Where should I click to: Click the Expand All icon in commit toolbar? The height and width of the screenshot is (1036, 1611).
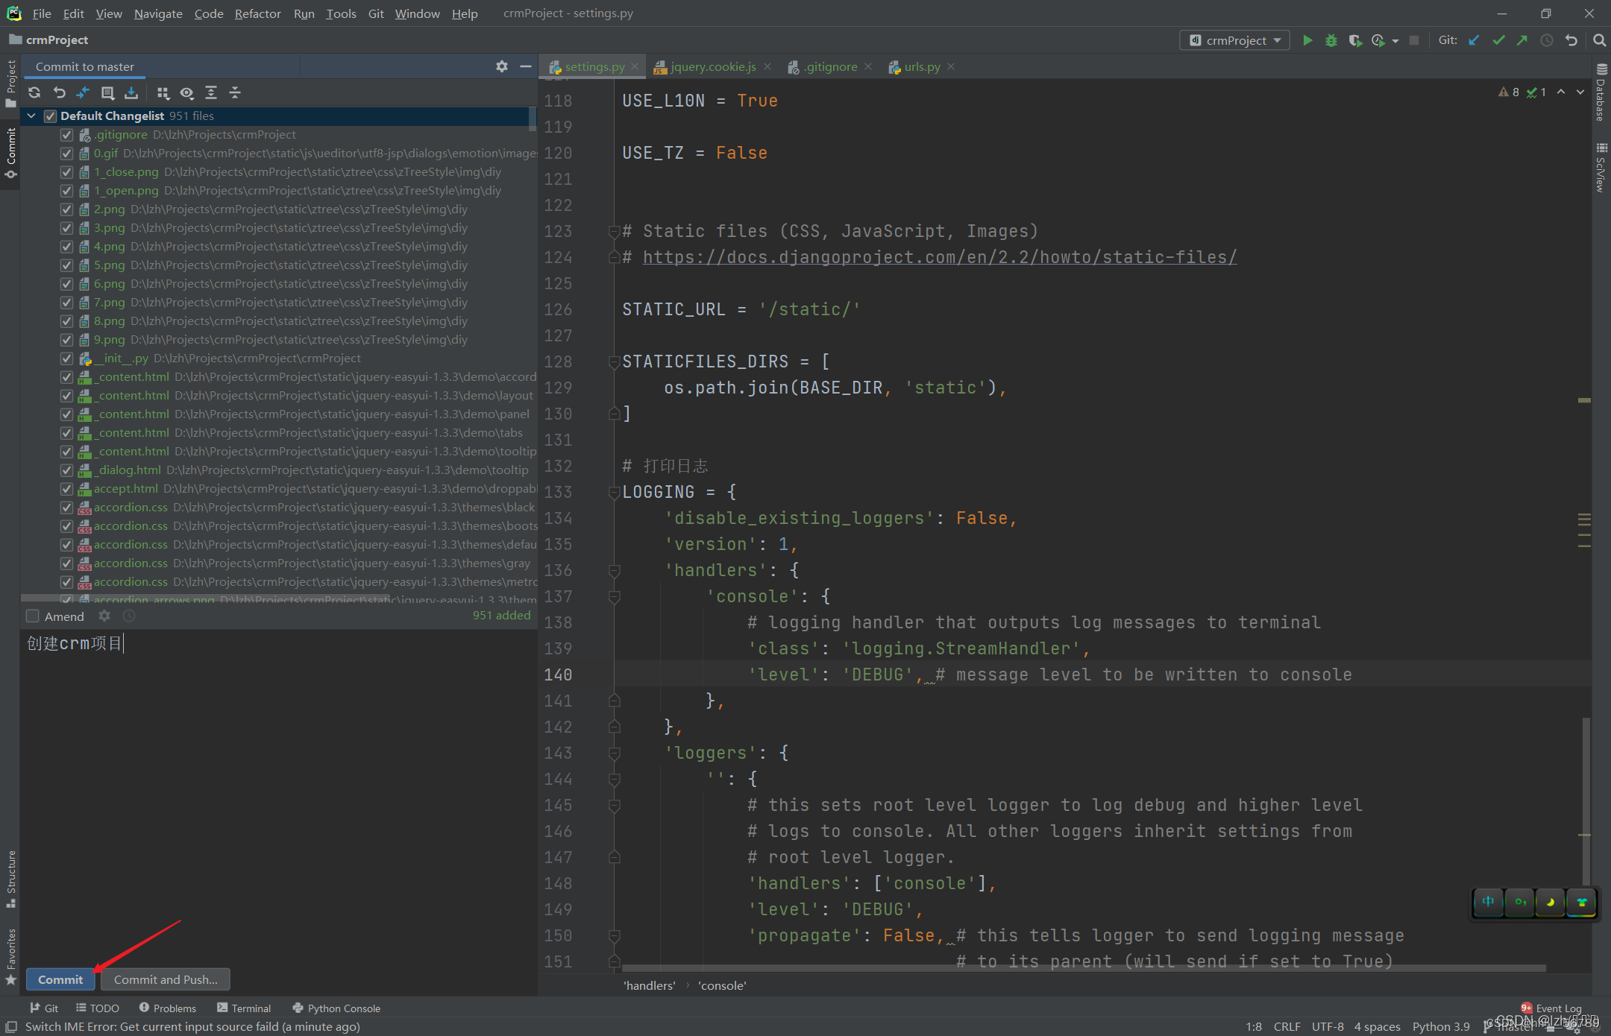pyautogui.click(x=211, y=92)
